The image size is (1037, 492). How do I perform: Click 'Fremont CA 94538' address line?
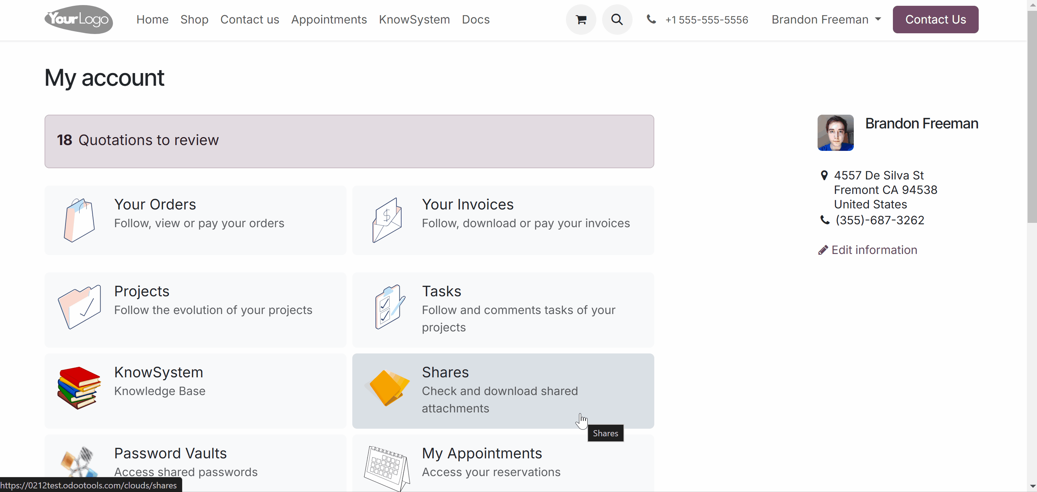coord(886,190)
